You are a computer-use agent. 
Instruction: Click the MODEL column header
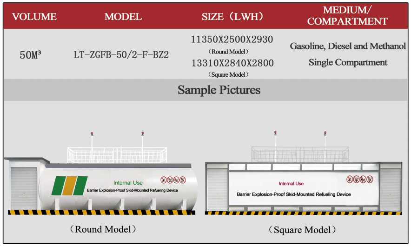coord(123,17)
